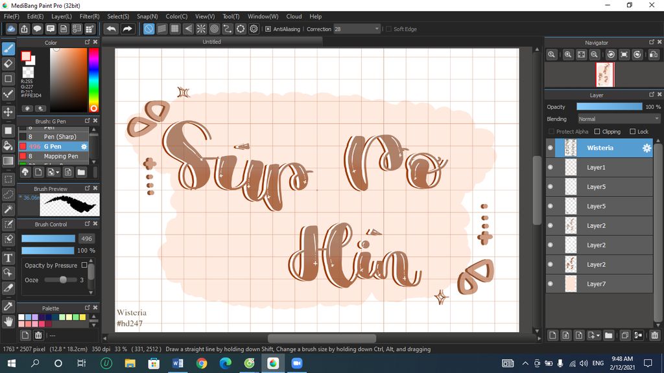Click Brush Control scroll down arrow
This screenshot has height=373, width=664.
pyautogui.click(x=91, y=292)
